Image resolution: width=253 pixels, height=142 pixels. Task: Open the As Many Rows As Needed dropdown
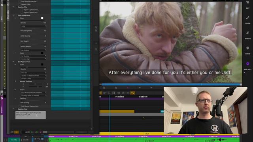[x=33, y=95]
